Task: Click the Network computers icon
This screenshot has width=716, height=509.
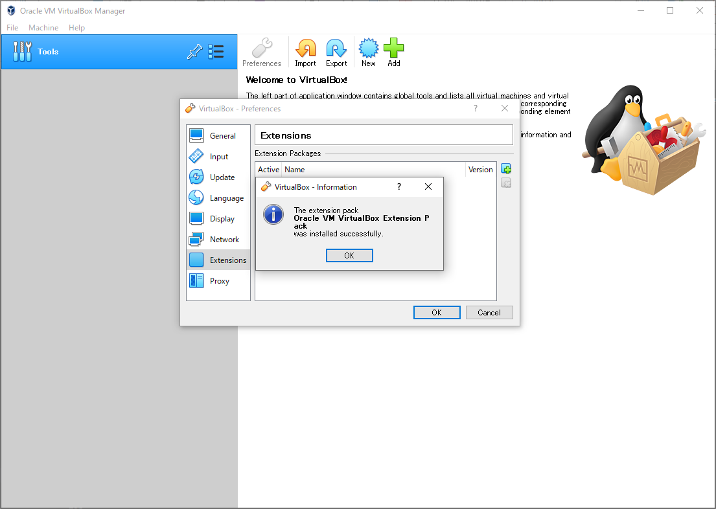Action: tap(196, 239)
